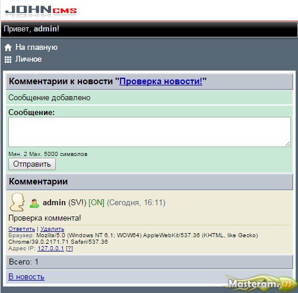Click the green user status icon
298x293 pixels.
(x=34, y=203)
